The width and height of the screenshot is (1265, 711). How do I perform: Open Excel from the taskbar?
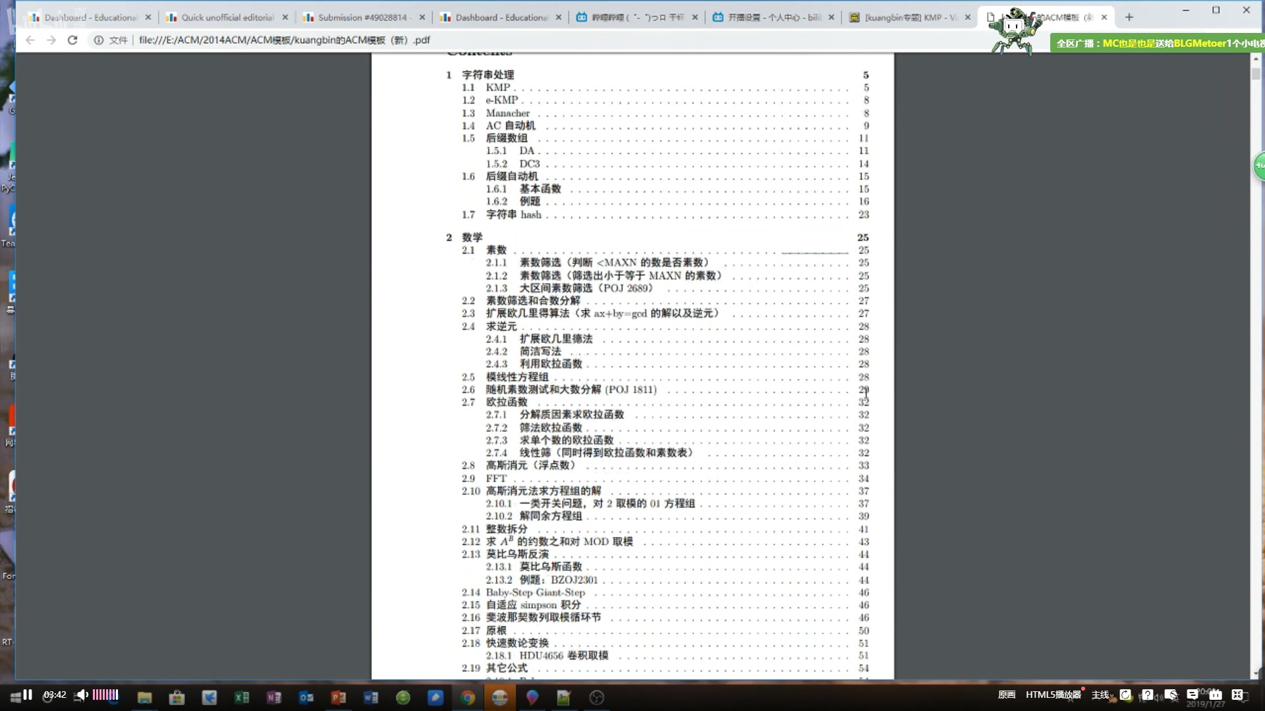(x=241, y=697)
